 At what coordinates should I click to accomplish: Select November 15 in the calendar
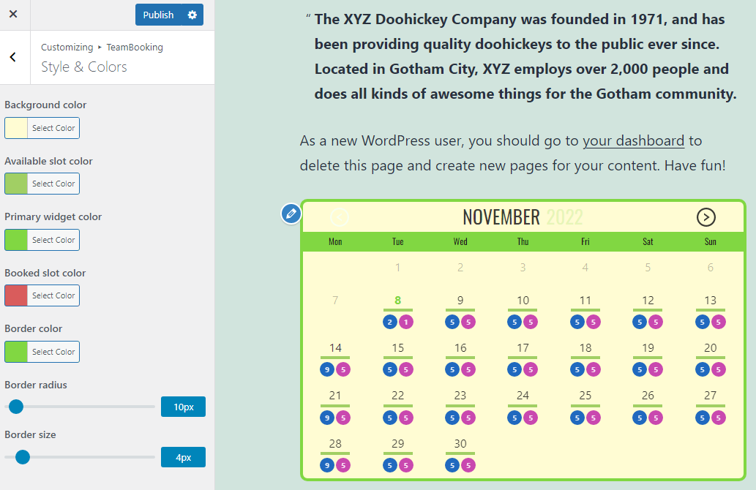tap(398, 348)
